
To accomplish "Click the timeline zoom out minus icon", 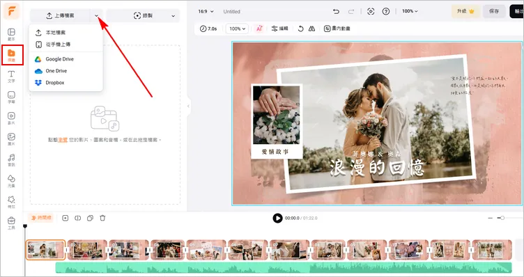I will [491, 218].
